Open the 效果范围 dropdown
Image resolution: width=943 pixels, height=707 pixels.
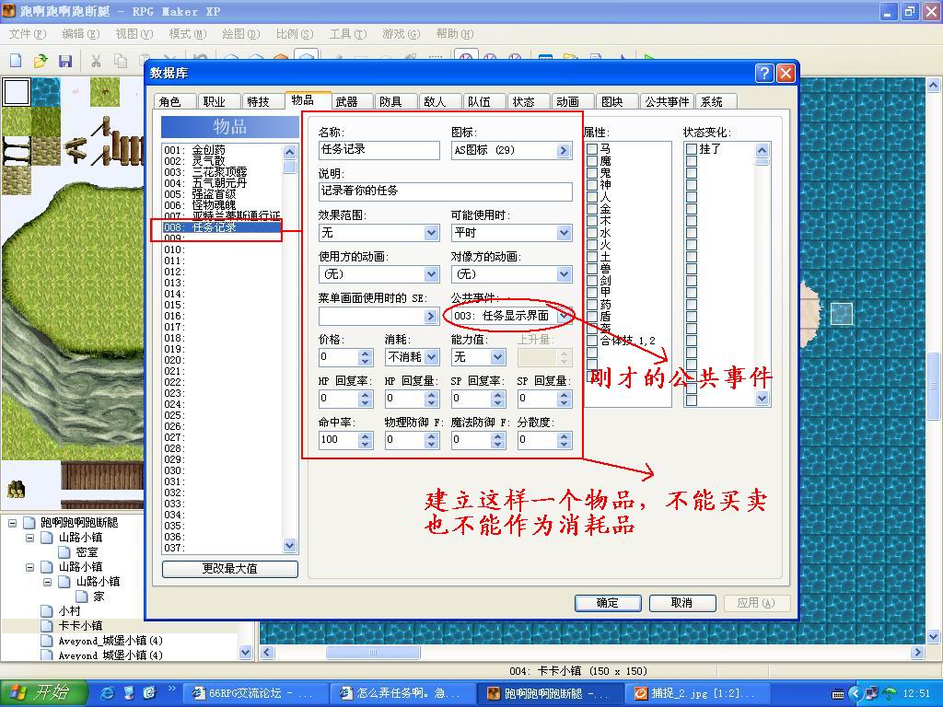tap(431, 233)
